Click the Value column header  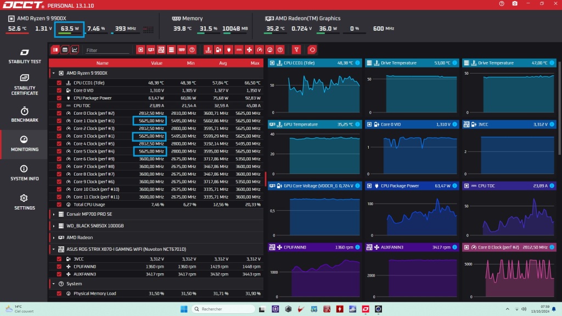(x=157, y=63)
